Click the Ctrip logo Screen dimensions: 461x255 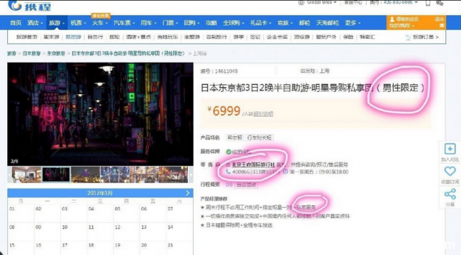click(x=29, y=6)
